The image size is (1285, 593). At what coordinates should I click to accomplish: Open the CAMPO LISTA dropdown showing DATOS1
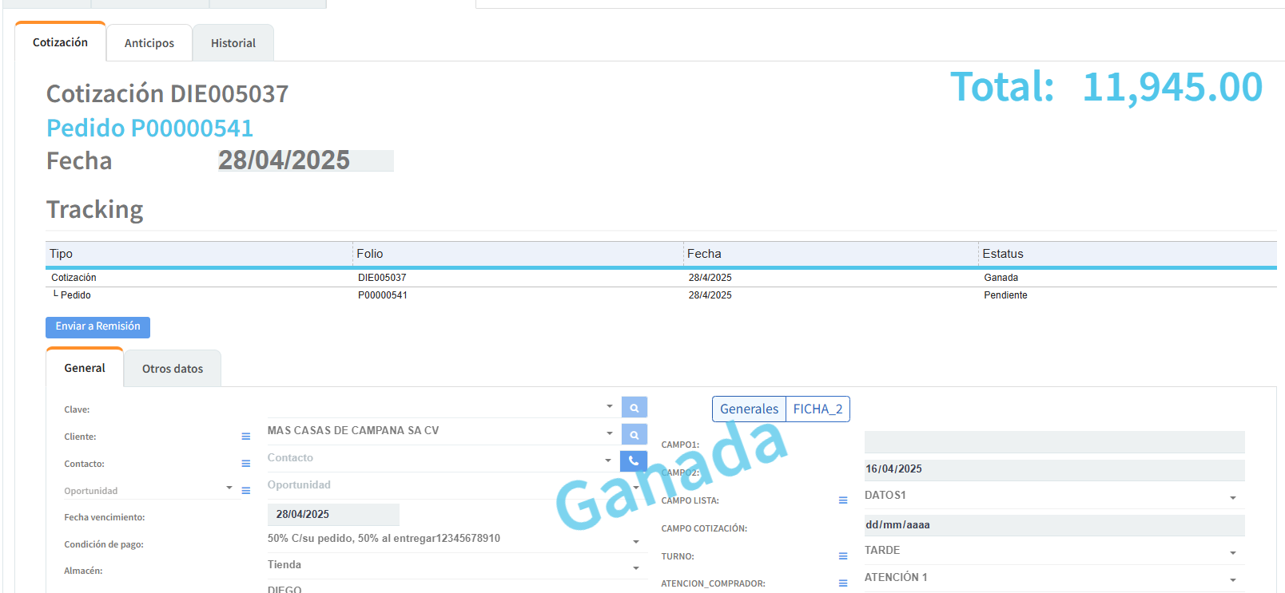point(1233,498)
